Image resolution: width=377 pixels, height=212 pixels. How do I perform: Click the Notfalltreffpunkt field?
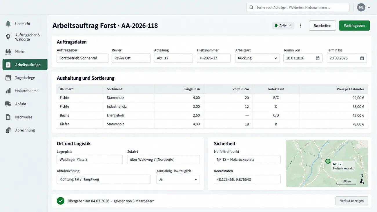click(x=247, y=160)
